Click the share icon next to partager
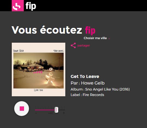The image size is (147, 128). tap(73, 45)
